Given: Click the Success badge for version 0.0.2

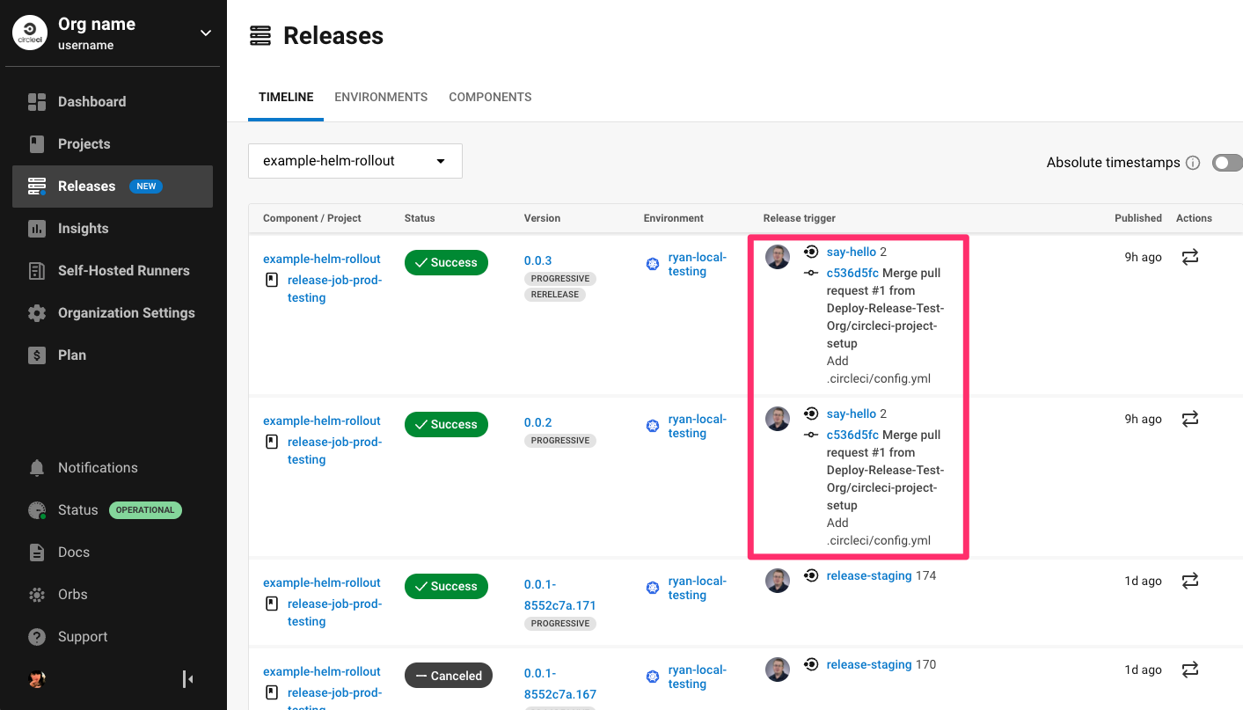Looking at the screenshot, I should (446, 425).
